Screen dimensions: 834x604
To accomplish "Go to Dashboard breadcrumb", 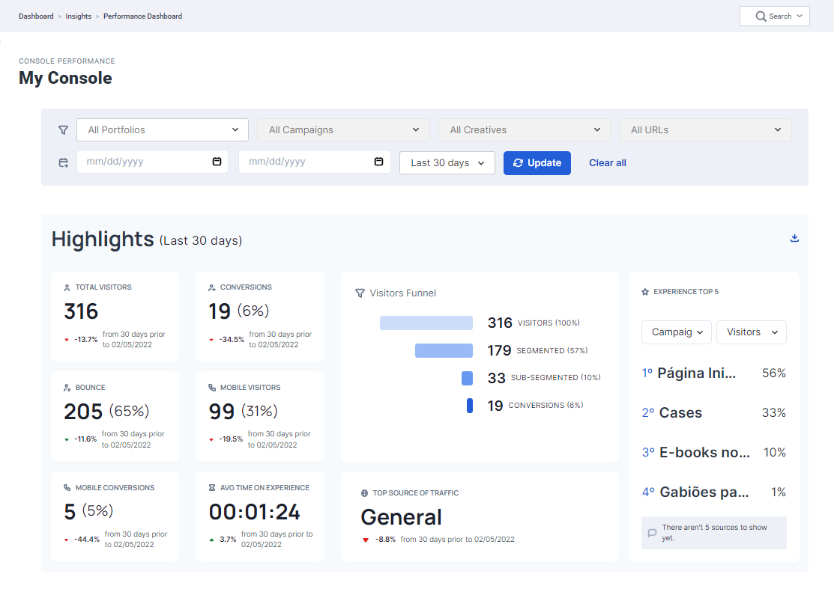I will pyautogui.click(x=36, y=16).
